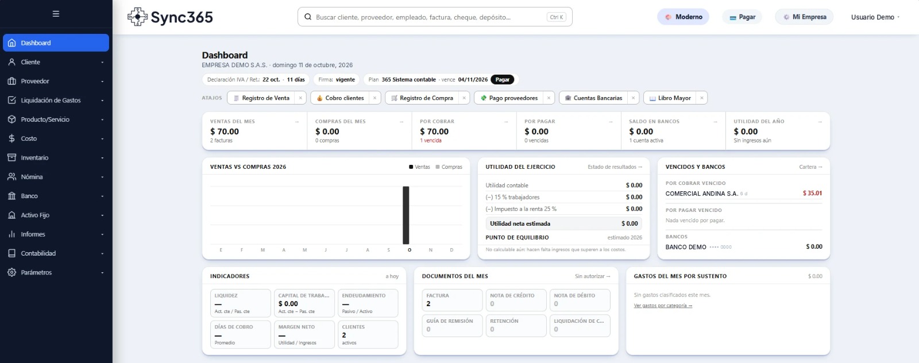Open the Cobro clientes shortcut
The width and height of the screenshot is (919, 363).
pos(340,98)
